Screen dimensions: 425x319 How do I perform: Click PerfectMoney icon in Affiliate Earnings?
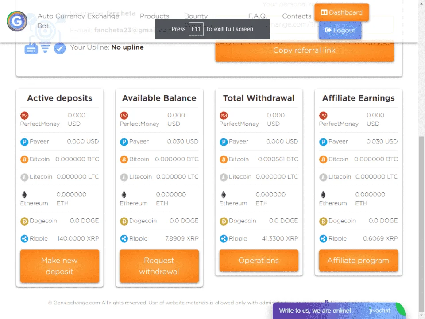[323, 116]
